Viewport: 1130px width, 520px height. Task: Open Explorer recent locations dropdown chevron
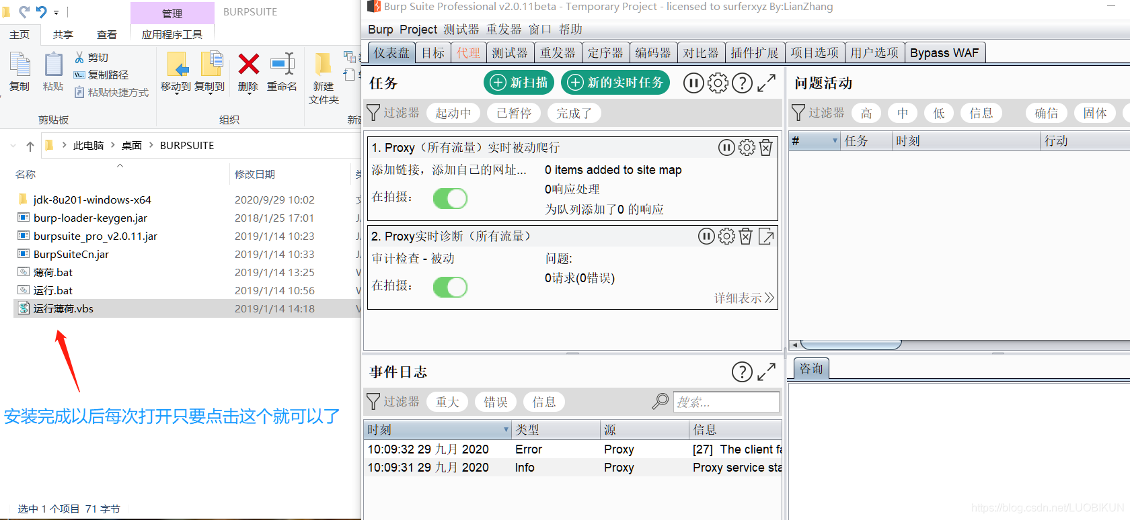[13, 146]
